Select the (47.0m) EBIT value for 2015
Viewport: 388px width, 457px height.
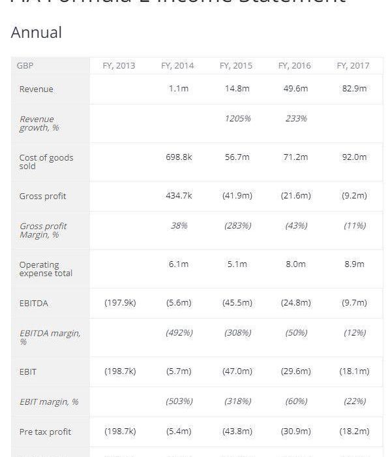click(x=237, y=371)
